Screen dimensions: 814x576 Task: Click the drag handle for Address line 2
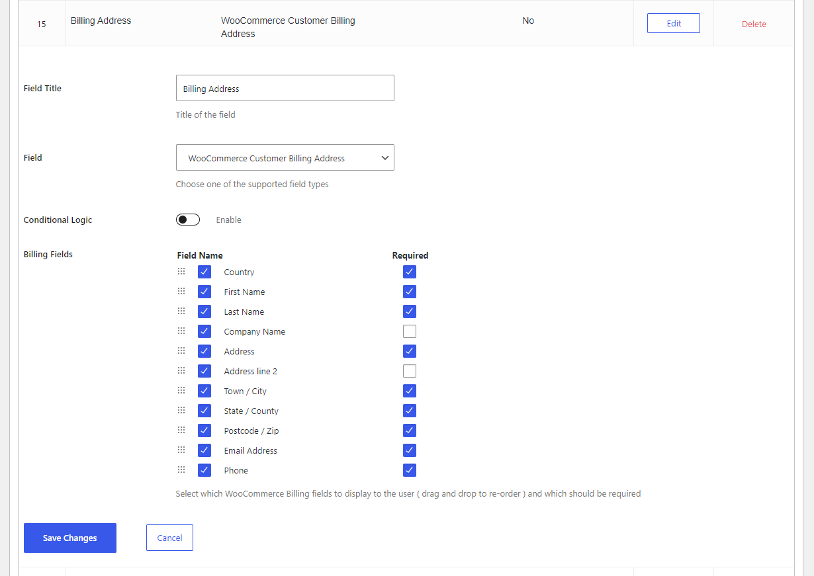click(x=181, y=370)
